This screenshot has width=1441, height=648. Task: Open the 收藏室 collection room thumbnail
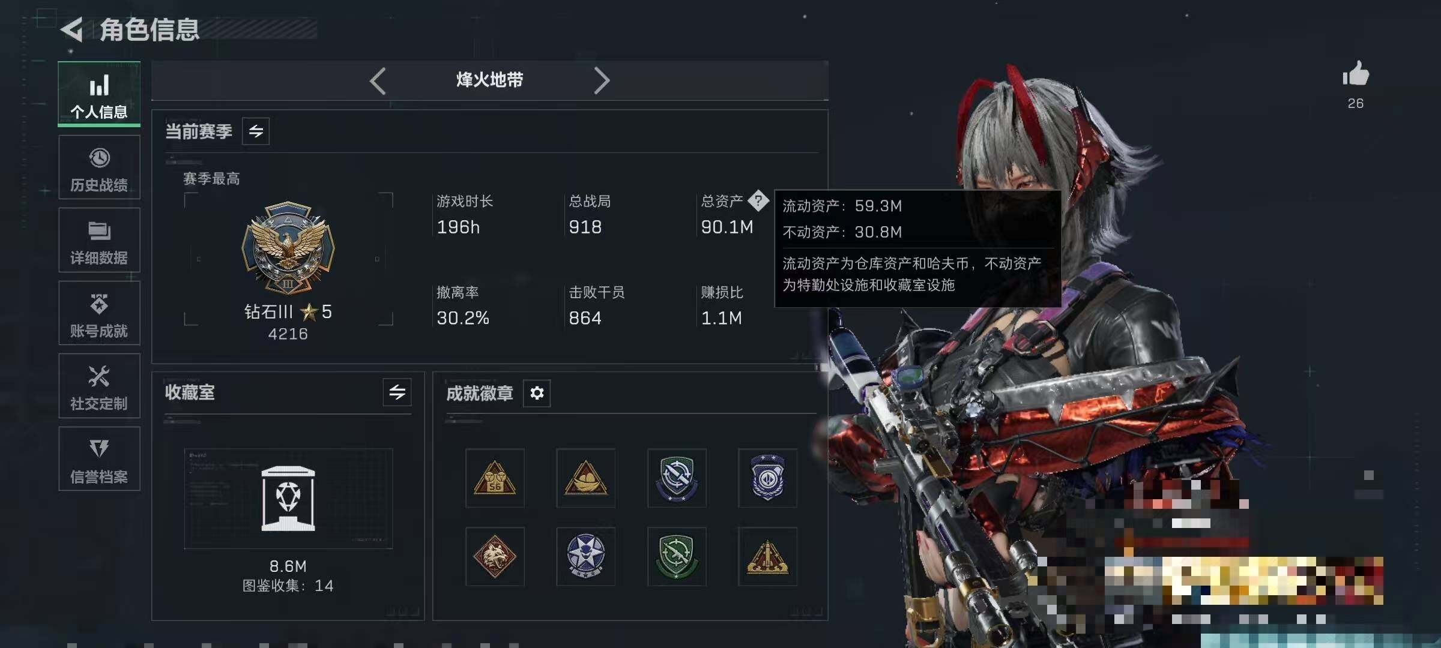[x=288, y=499]
